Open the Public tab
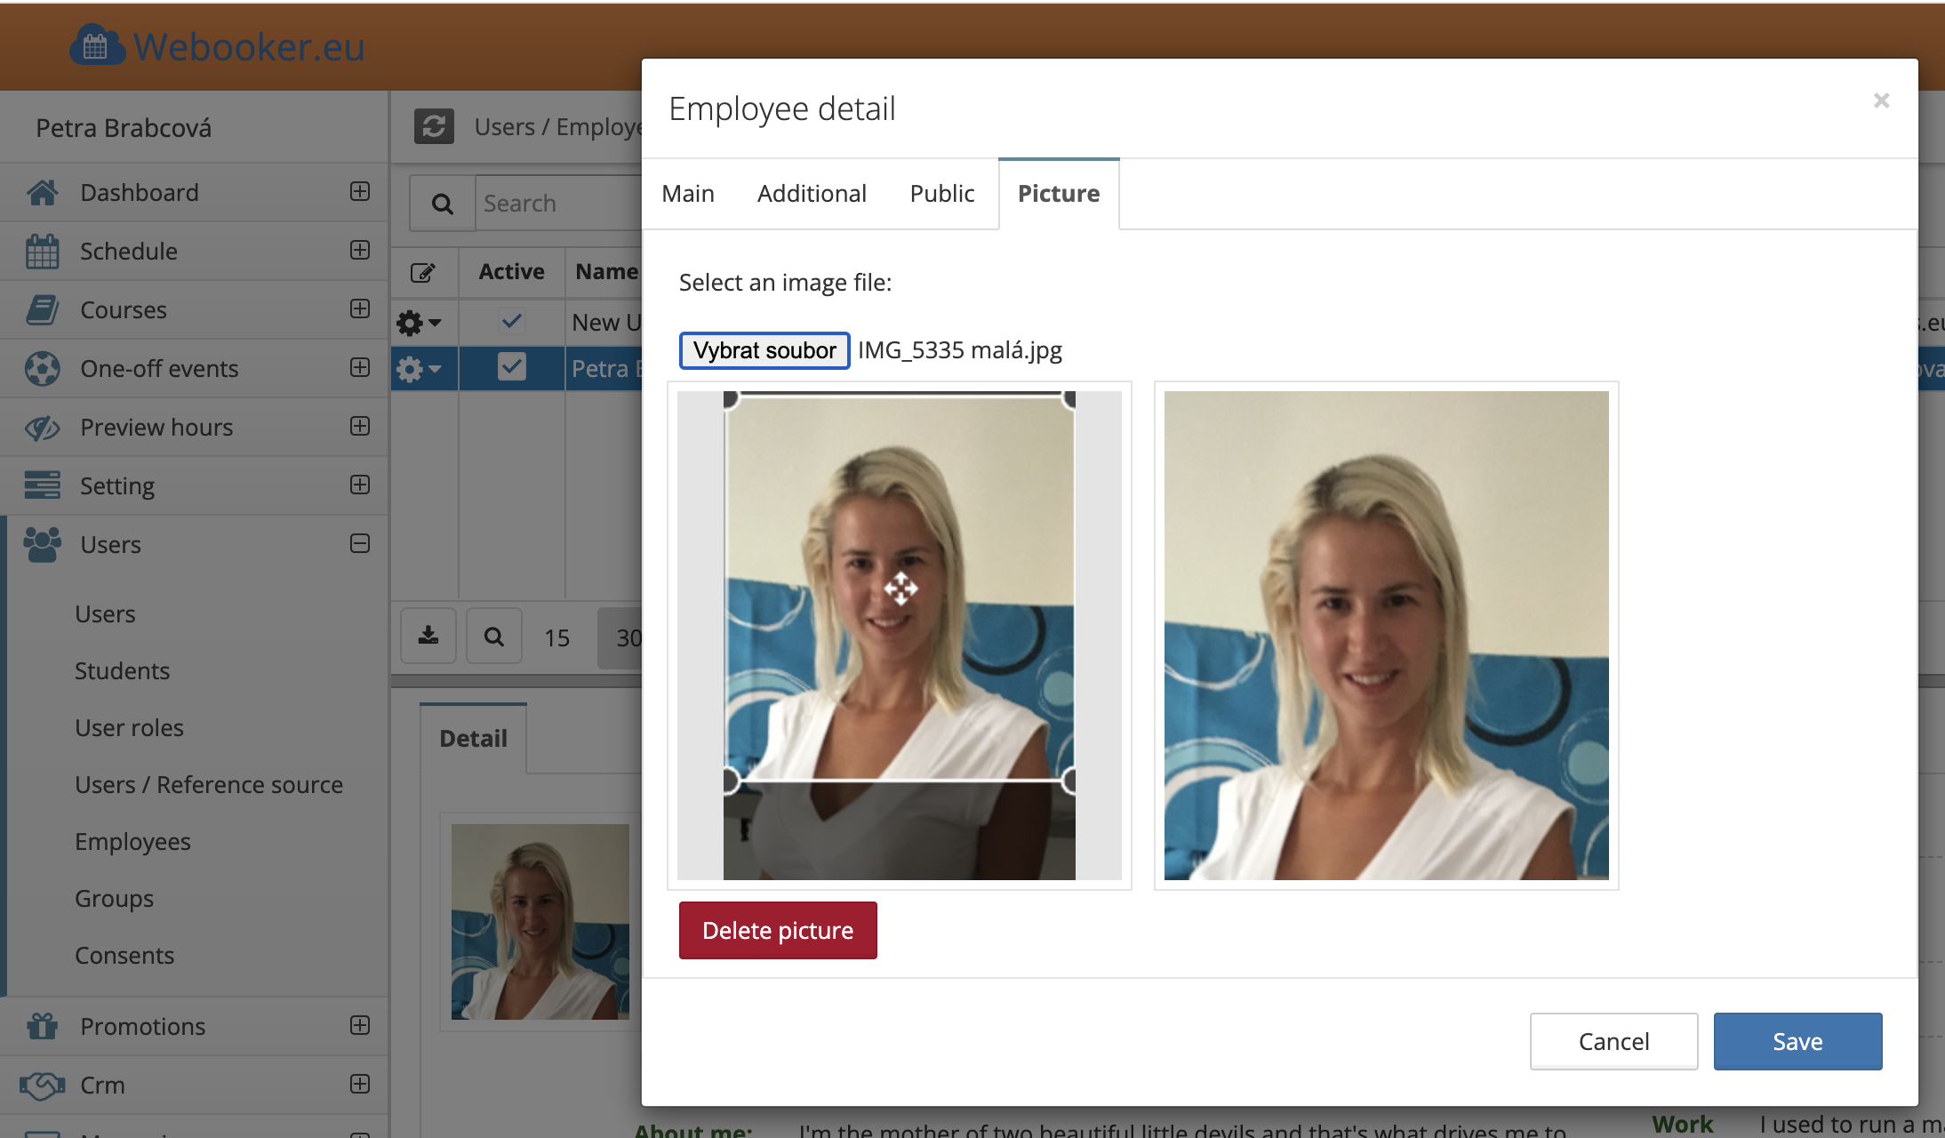The image size is (1945, 1138). (x=941, y=194)
